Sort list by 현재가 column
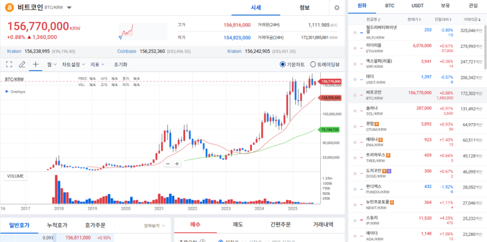The height and width of the screenshot is (242, 487). [x=414, y=19]
